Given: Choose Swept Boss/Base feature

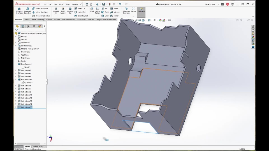Looking at the screenshot, I should pyautogui.click(x=40, y=9).
